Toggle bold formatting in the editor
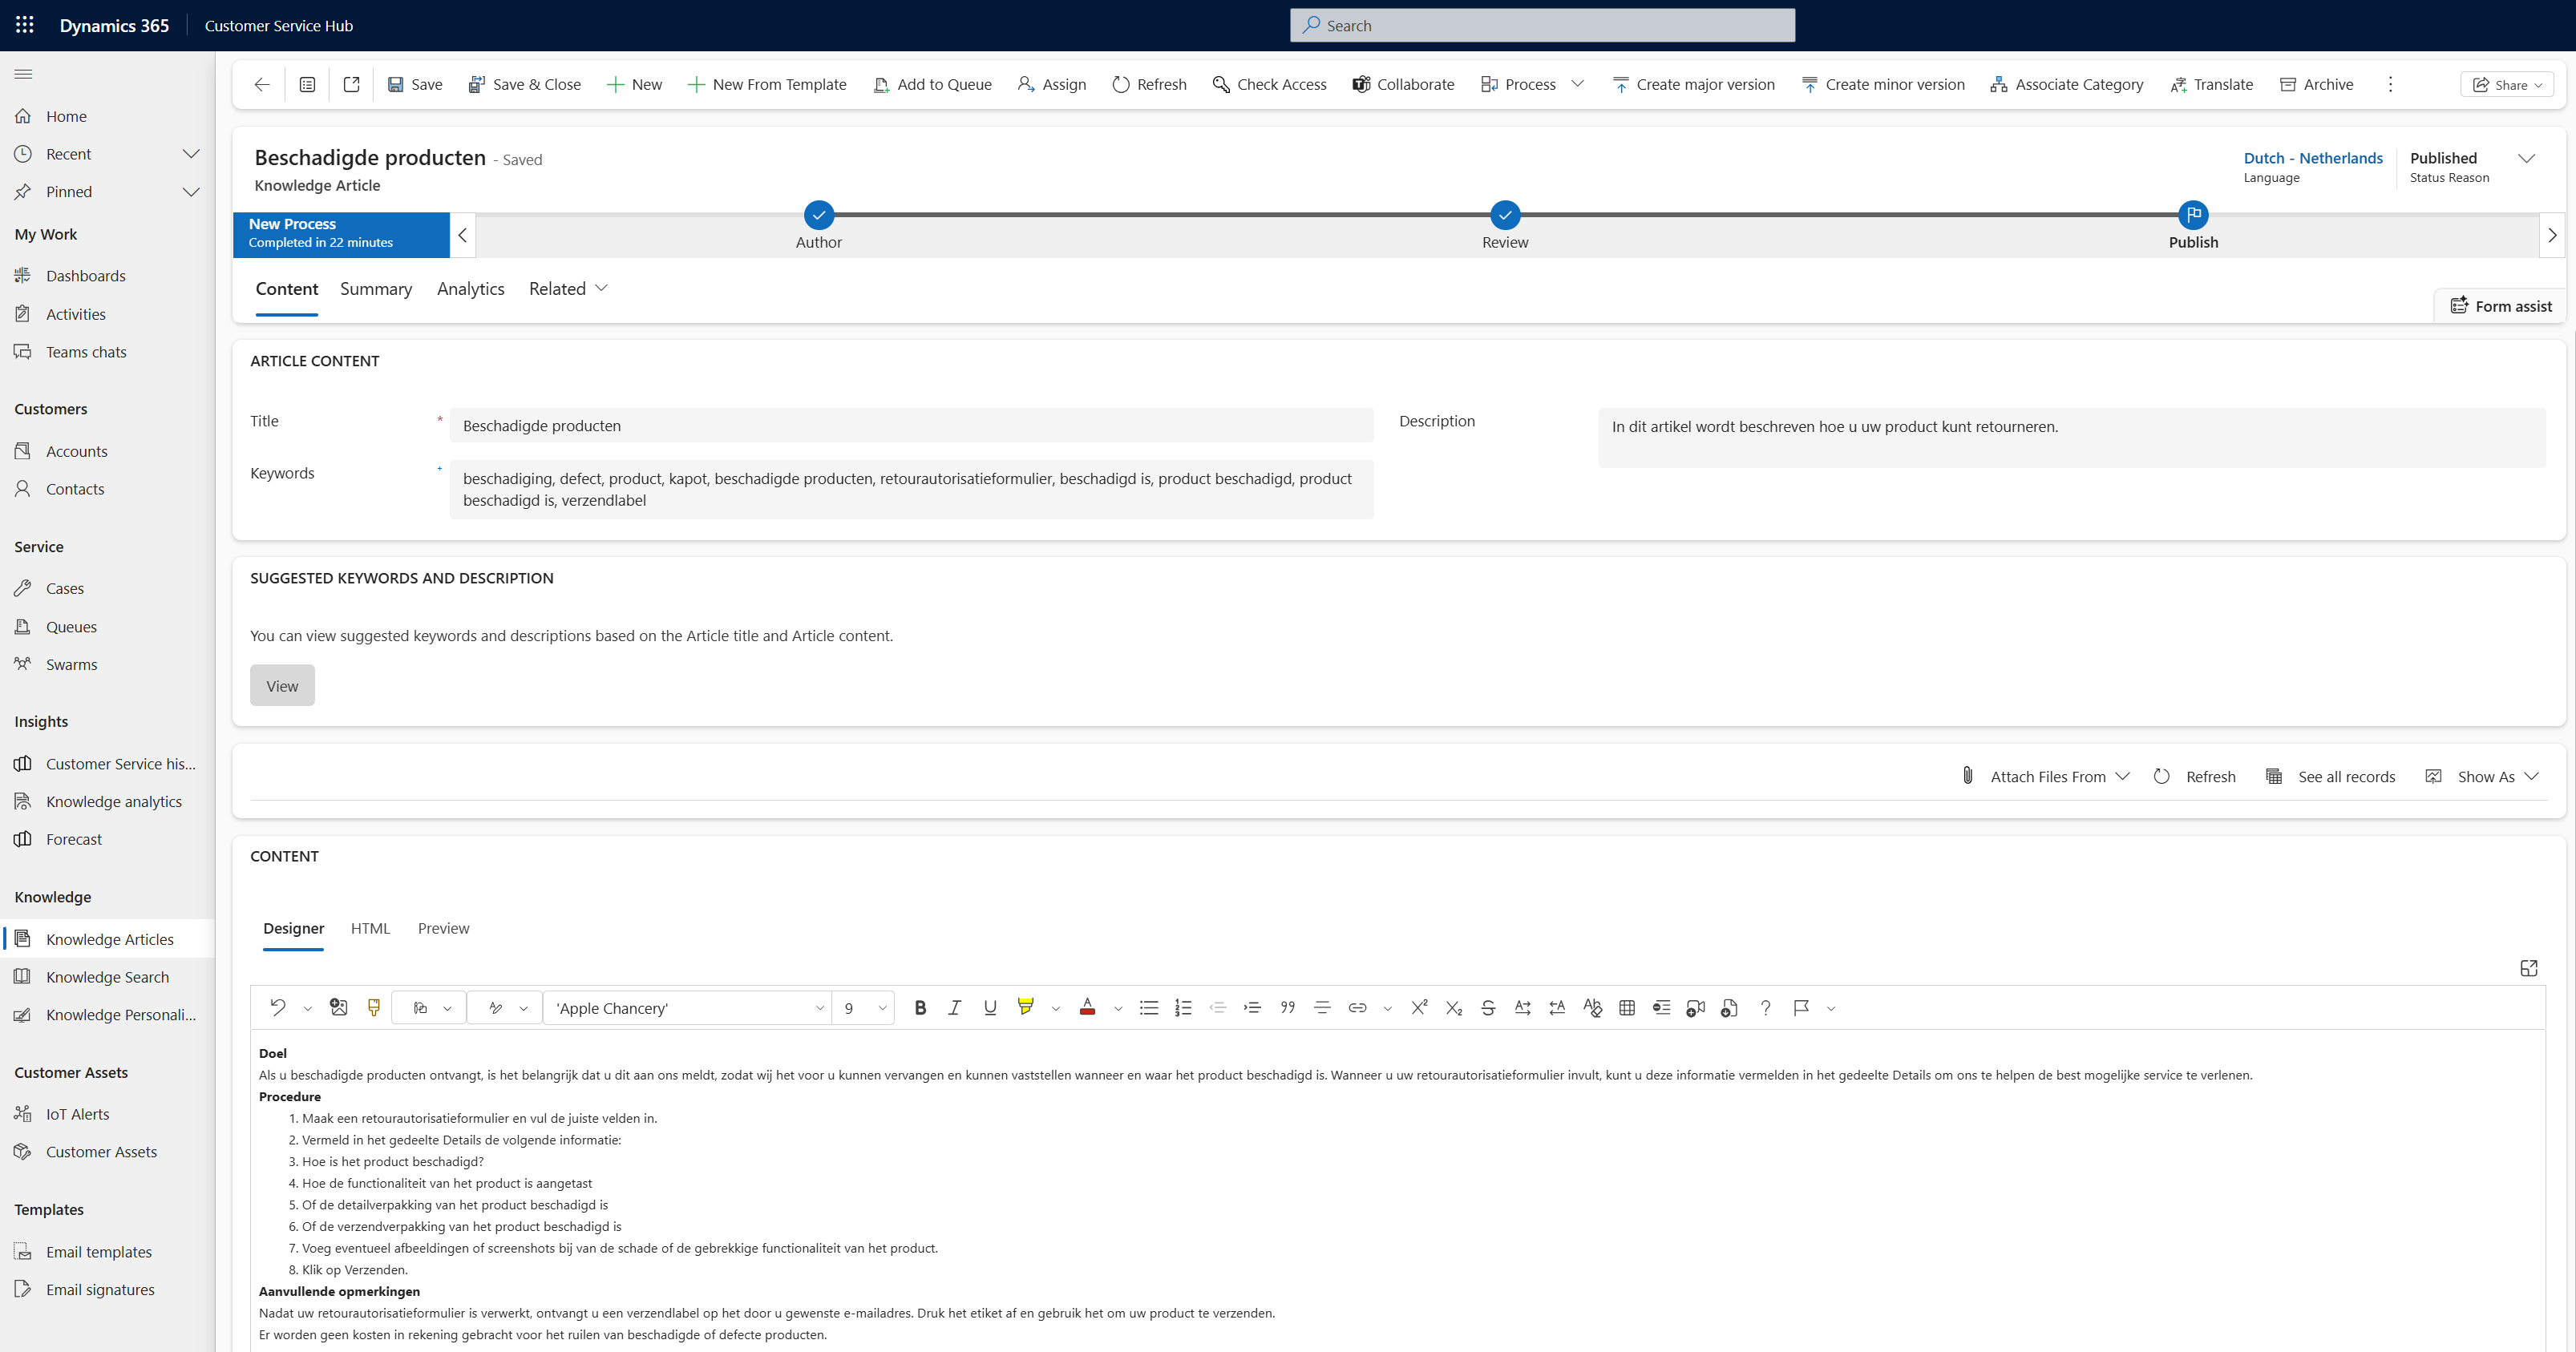This screenshot has width=2576, height=1352. point(920,1007)
